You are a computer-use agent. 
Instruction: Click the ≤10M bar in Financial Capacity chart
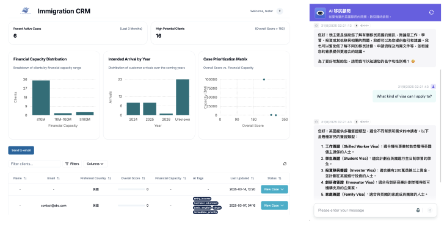pos(41,98)
